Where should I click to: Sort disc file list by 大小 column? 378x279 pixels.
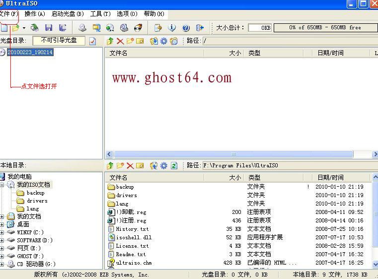coord(224,53)
